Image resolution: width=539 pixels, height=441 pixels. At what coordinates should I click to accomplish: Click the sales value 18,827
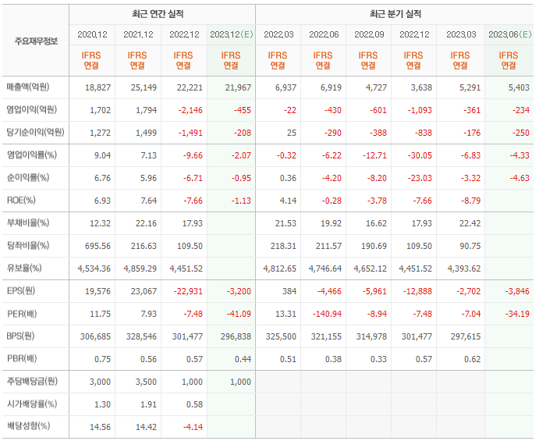coord(98,87)
